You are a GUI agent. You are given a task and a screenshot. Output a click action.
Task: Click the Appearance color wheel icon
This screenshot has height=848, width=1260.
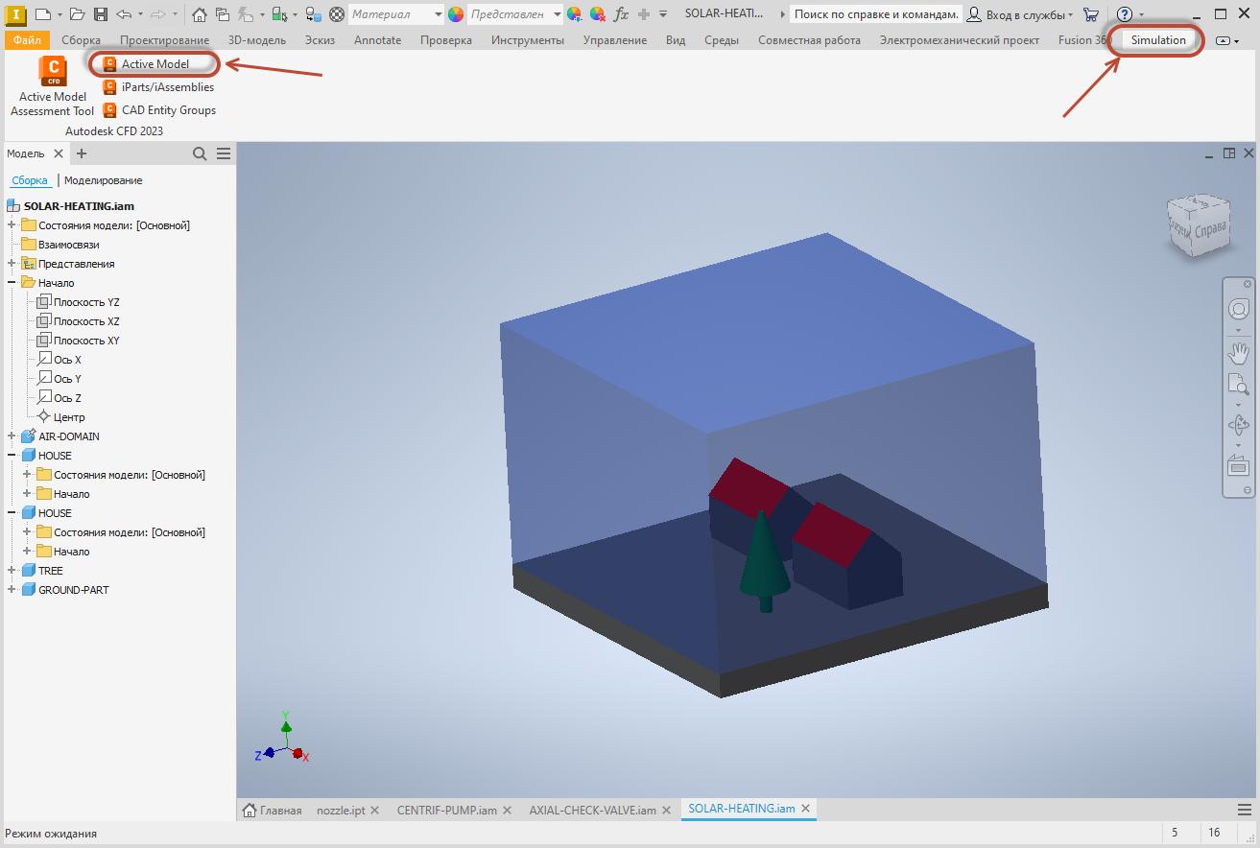[456, 14]
